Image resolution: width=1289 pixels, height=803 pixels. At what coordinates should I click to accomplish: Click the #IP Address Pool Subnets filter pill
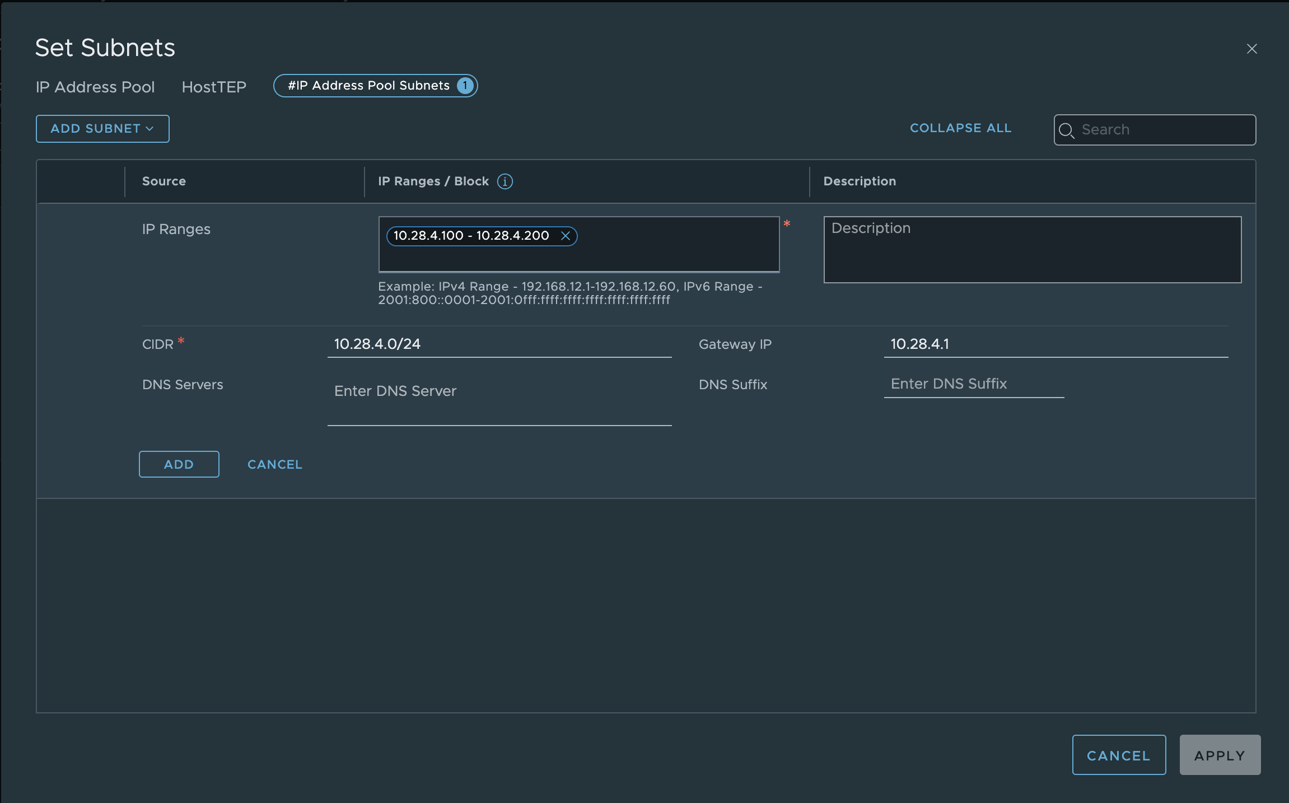[x=368, y=86]
